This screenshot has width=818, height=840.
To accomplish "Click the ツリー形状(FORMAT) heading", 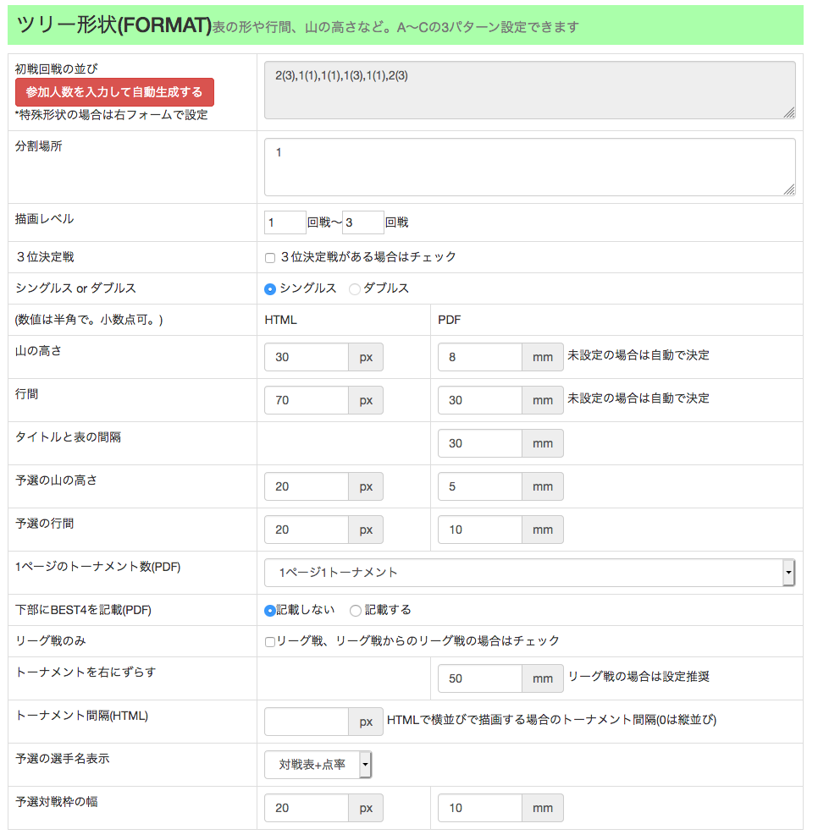I will [114, 25].
